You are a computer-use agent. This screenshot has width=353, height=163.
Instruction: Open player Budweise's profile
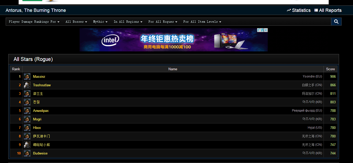pyautogui.click(x=40, y=153)
